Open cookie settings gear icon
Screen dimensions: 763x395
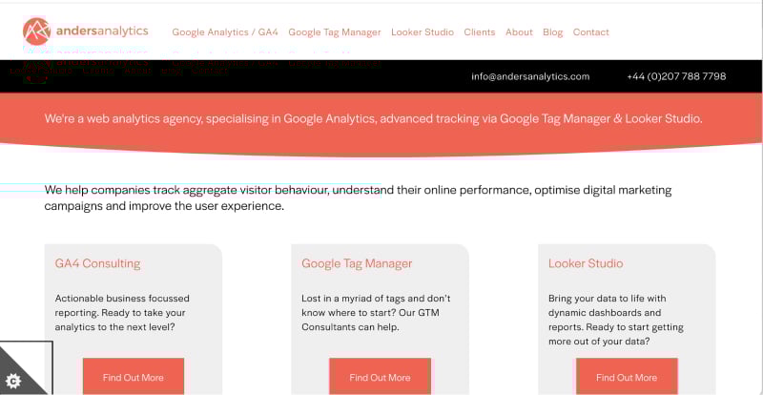13,381
